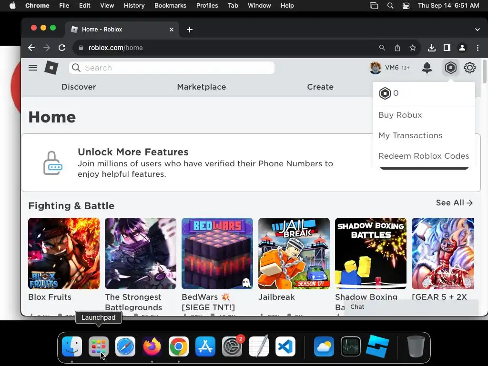Close the Home - Roblox tab
The height and width of the screenshot is (366, 488).
[172, 30]
